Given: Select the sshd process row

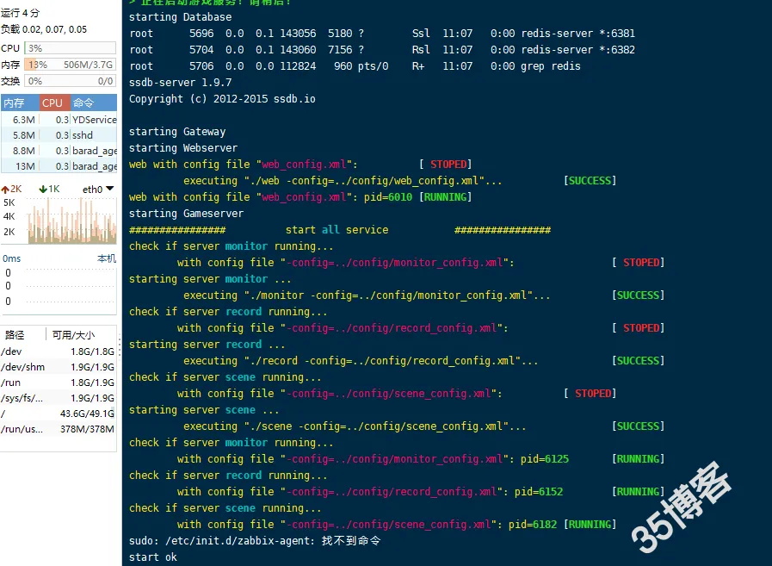Looking at the screenshot, I should (59, 135).
